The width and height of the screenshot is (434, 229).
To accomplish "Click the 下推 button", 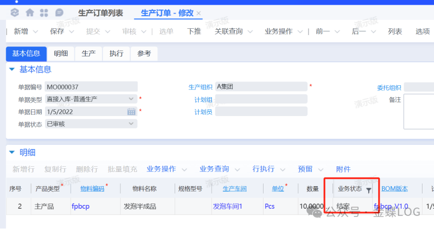I will pos(194,31).
